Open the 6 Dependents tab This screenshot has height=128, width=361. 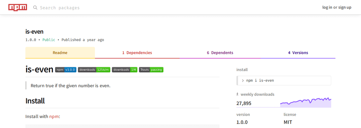pos(220,53)
